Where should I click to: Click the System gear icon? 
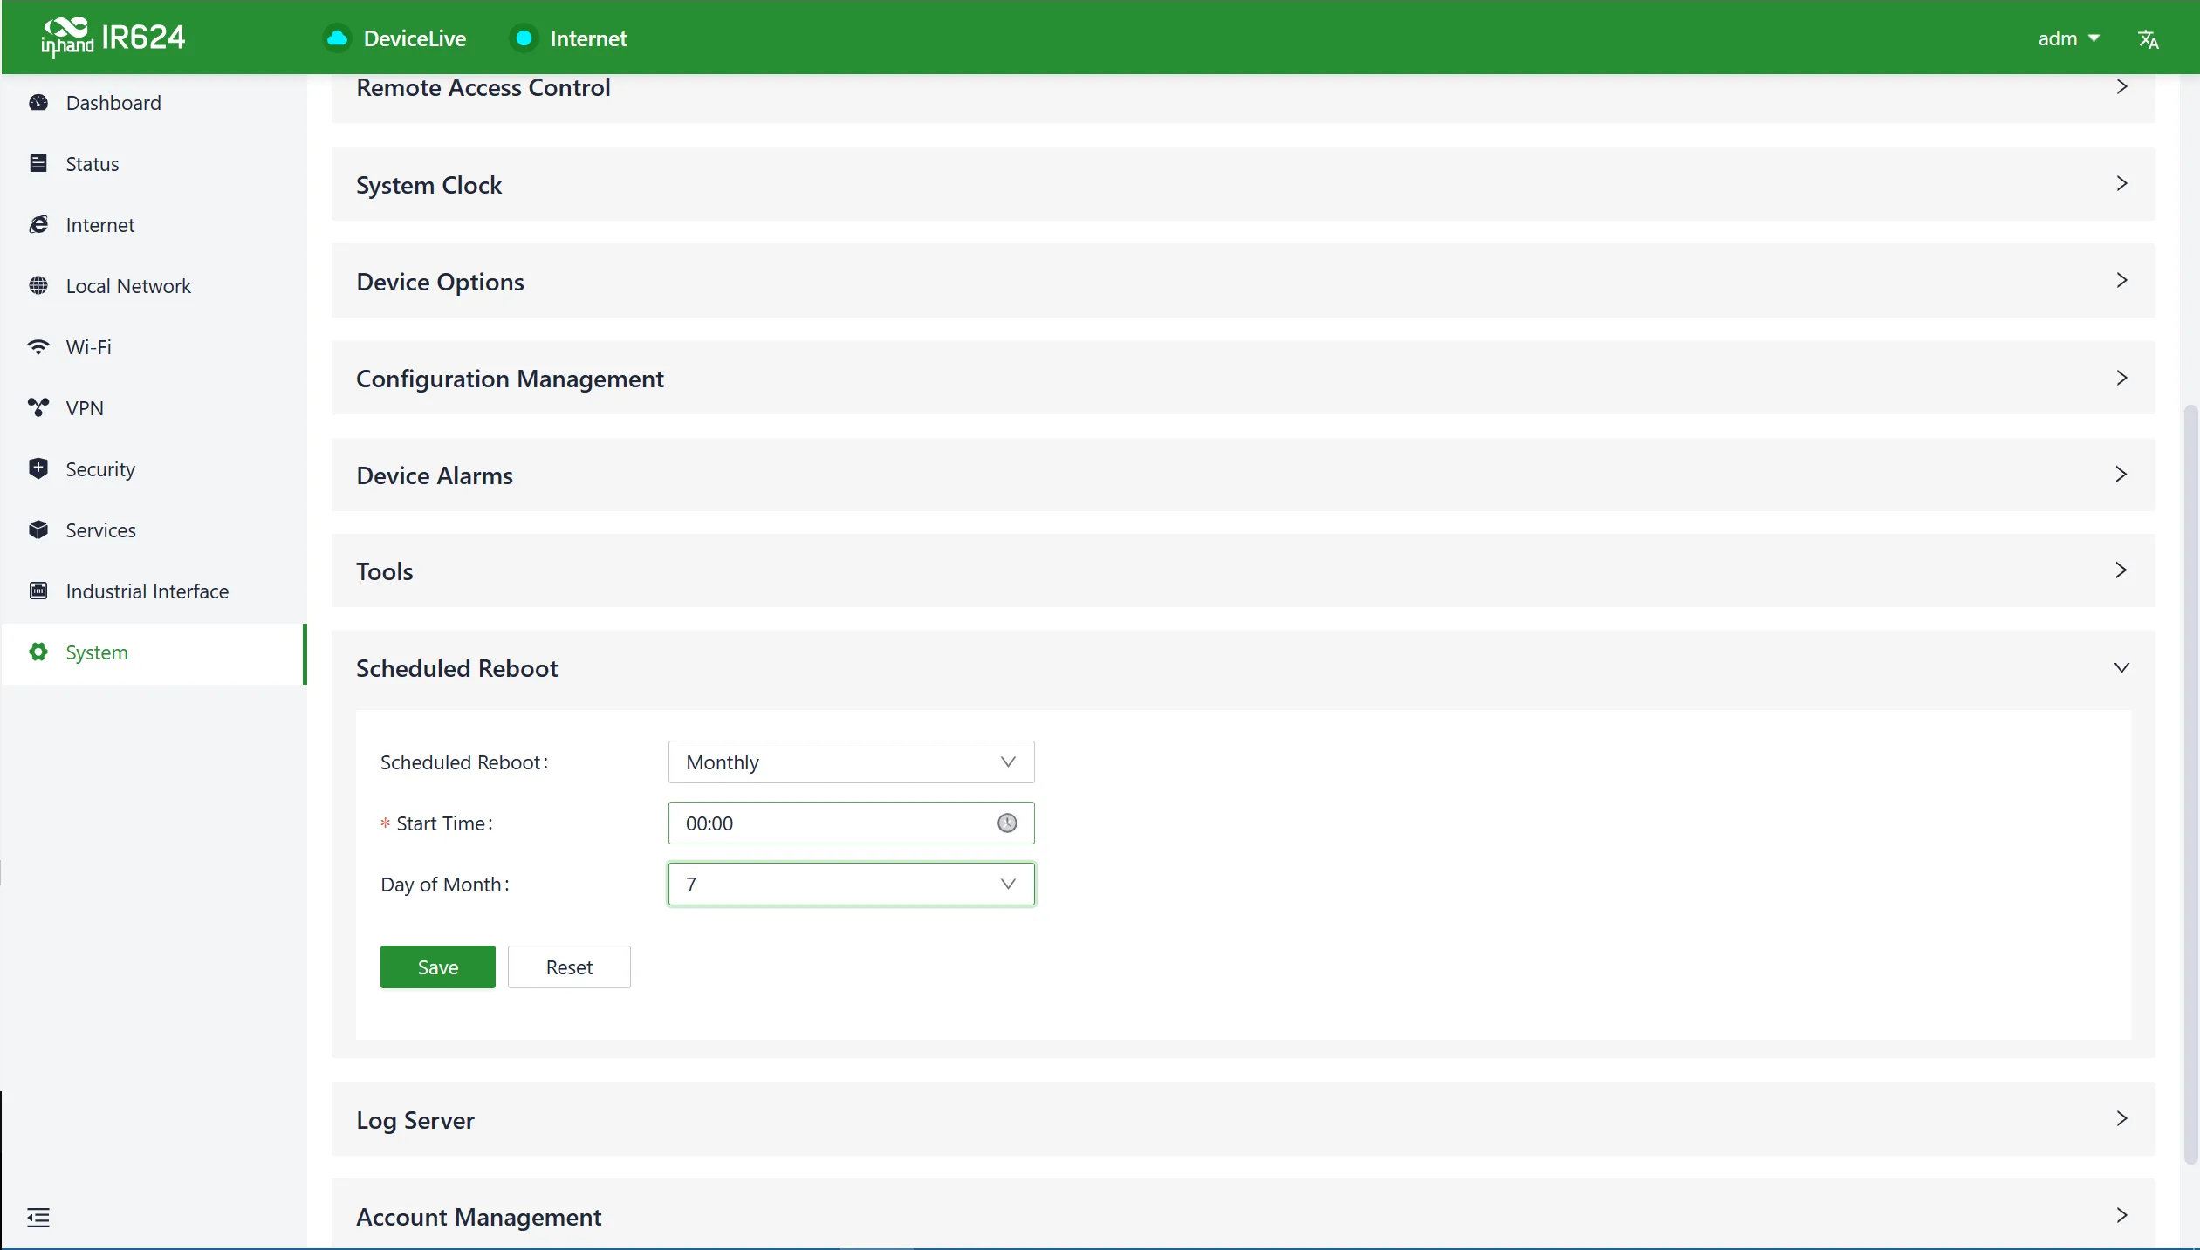coord(38,652)
